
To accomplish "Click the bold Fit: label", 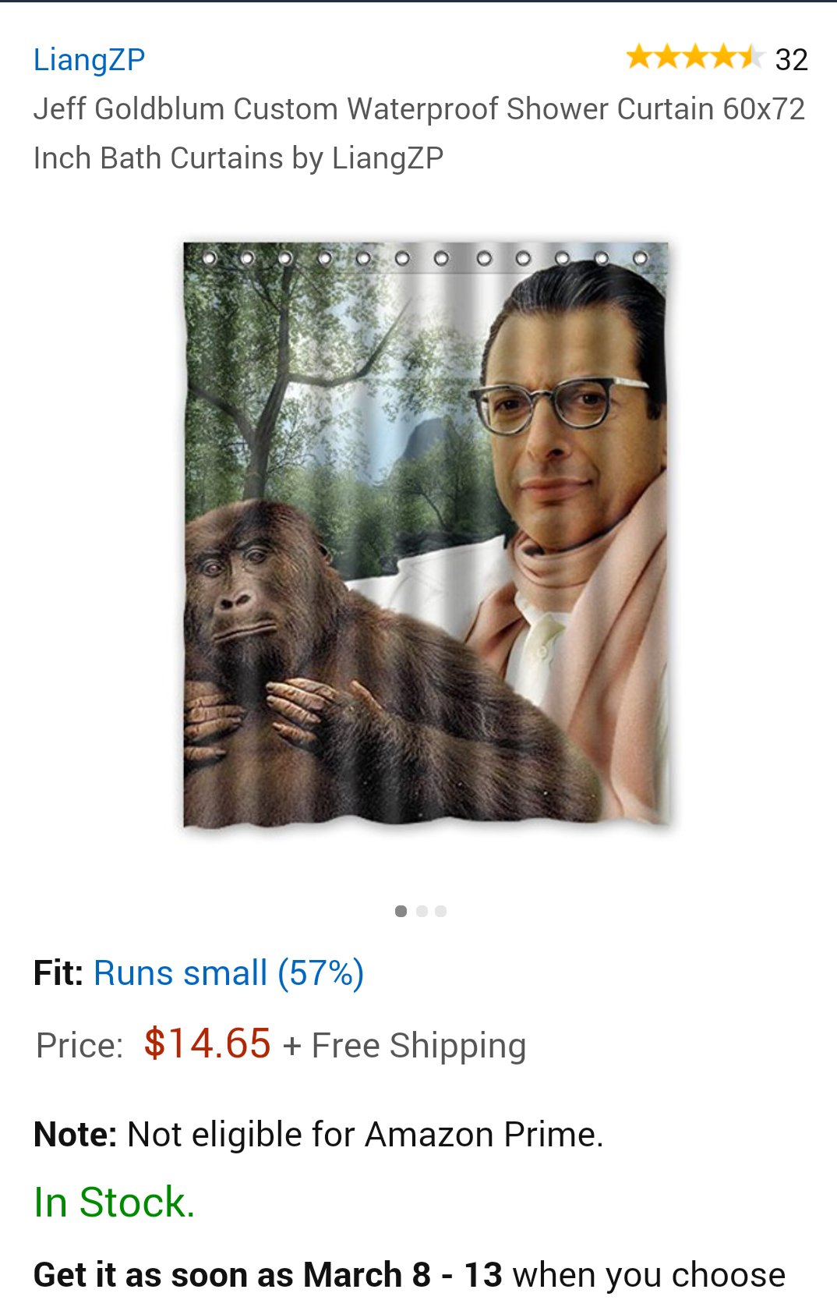I will coord(58,973).
